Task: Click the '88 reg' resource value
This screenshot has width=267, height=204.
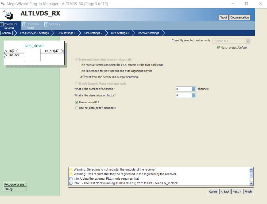Action: click(9, 189)
